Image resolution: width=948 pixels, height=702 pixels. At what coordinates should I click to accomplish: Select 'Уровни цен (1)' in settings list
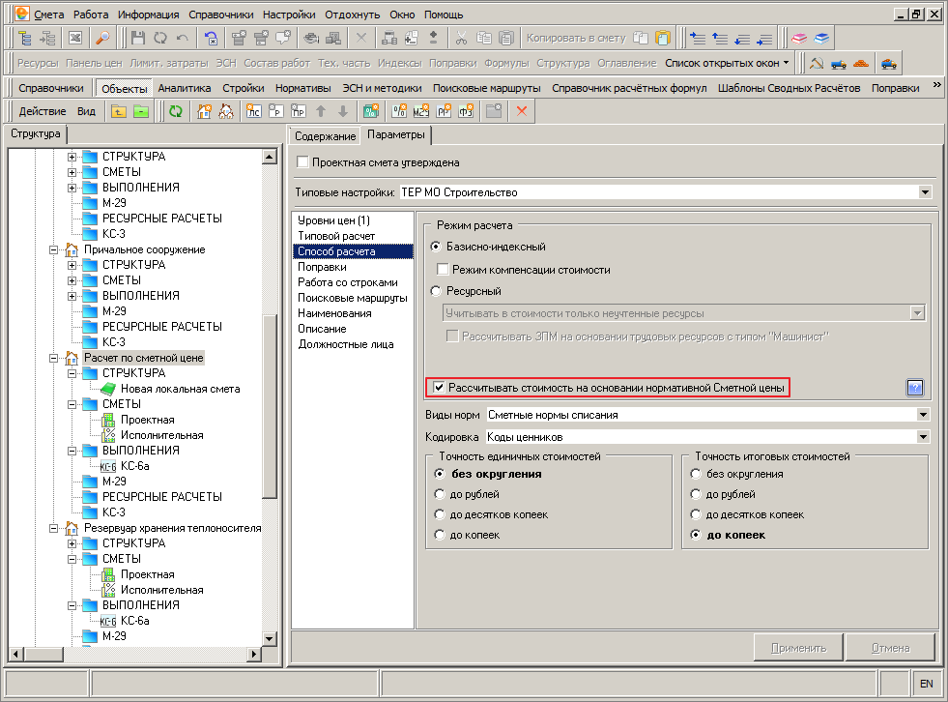(x=333, y=220)
